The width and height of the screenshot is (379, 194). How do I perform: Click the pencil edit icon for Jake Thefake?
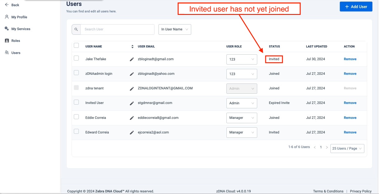[x=132, y=59]
